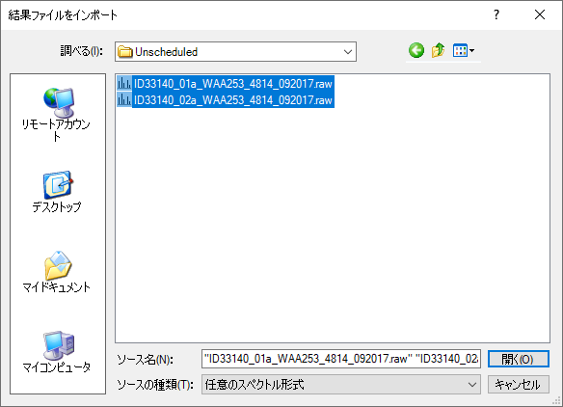Click the 開く(O) button
This screenshot has height=407, width=563.
click(518, 359)
